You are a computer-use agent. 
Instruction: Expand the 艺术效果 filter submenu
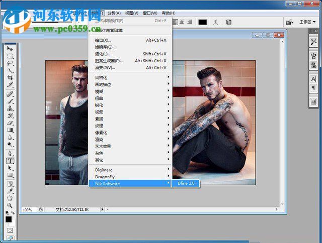[x=130, y=146]
